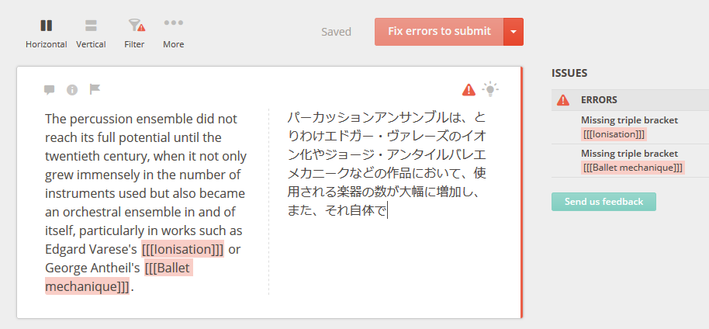Screen dimensions: 709x329
Task: Click the Send us feedback button
Action: tap(604, 202)
